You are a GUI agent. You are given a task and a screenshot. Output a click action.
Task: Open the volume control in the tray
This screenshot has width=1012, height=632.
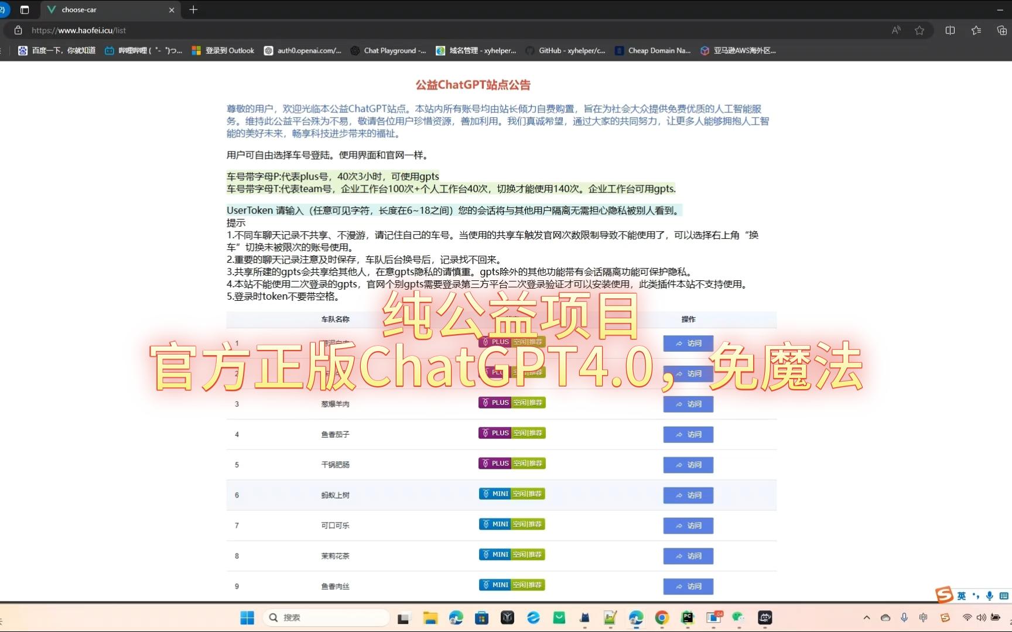pos(981,618)
